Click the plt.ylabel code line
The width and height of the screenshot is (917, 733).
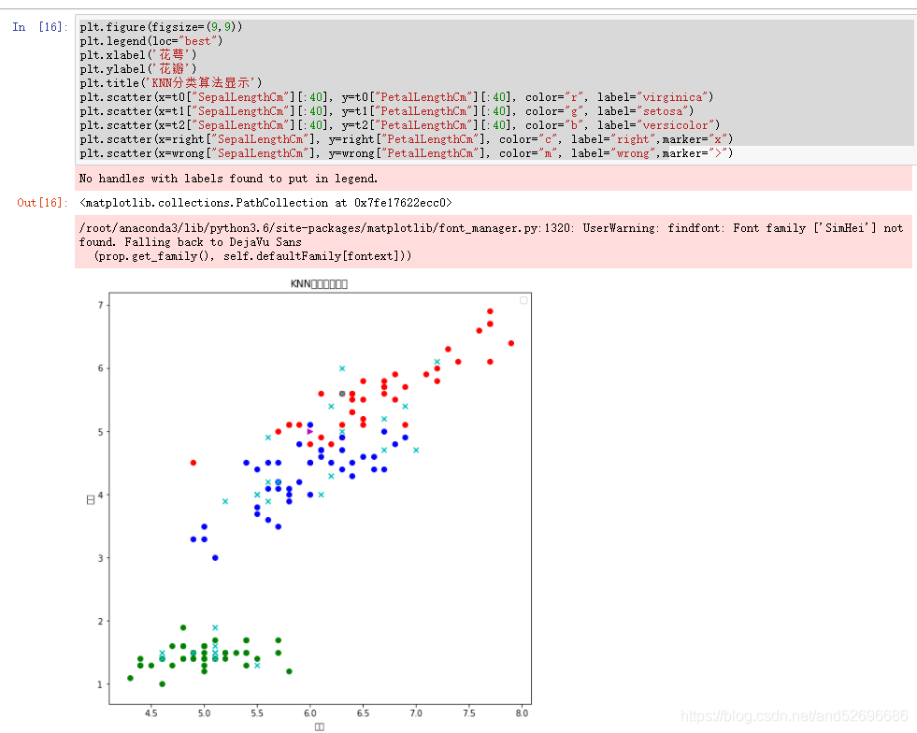pyautogui.click(x=138, y=69)
